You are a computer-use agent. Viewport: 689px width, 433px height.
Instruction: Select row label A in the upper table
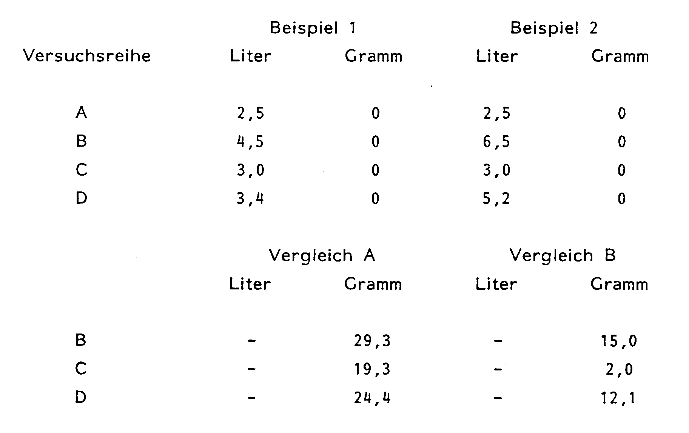click(81, 113)
